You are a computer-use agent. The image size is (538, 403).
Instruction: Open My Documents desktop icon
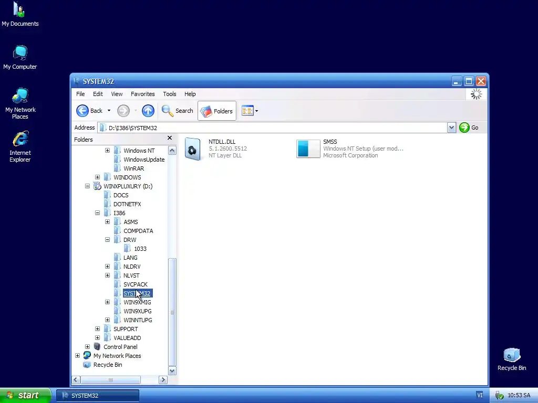point(20,14)
